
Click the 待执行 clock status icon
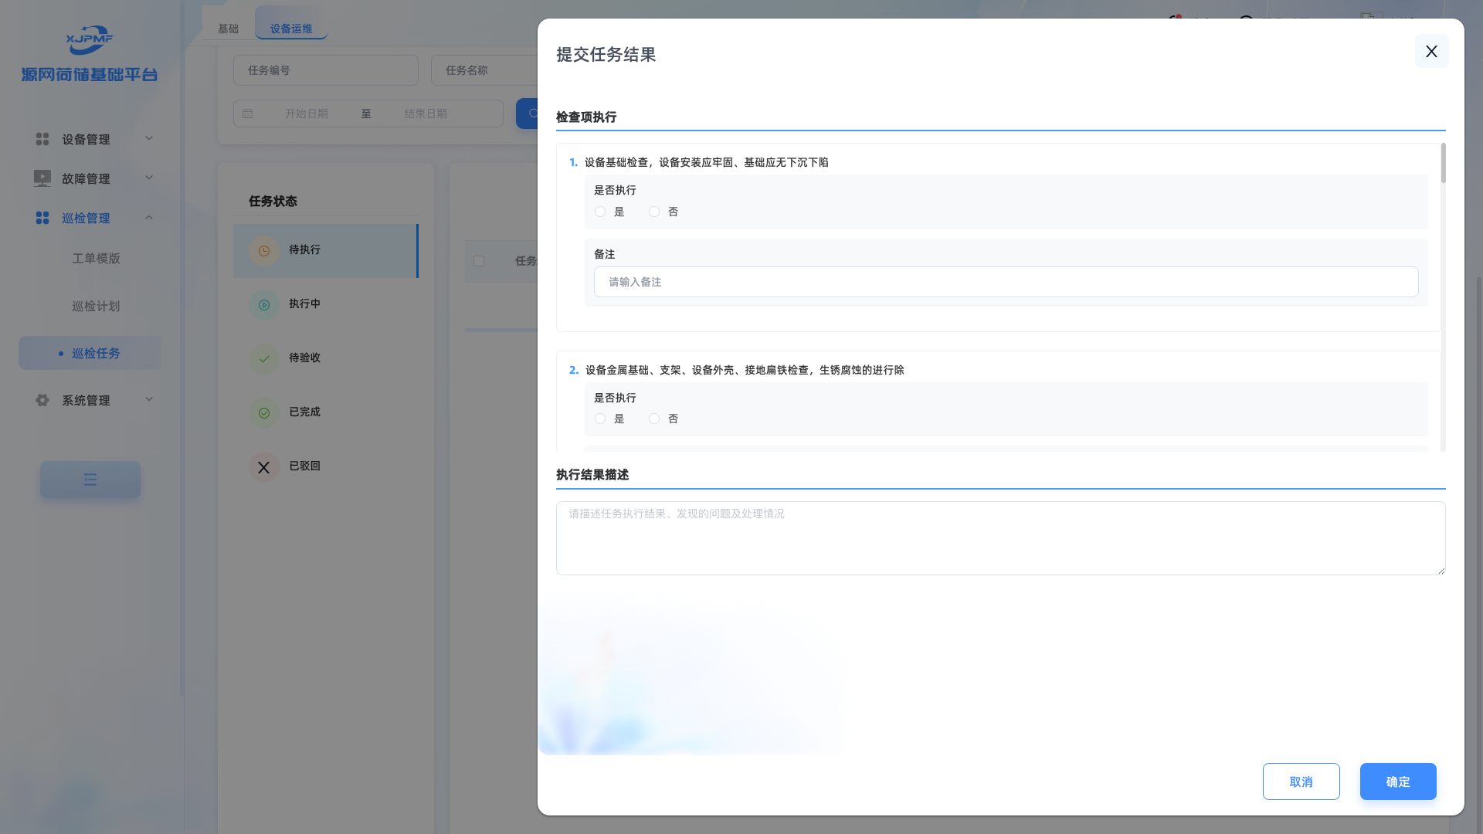pos(264,251)
